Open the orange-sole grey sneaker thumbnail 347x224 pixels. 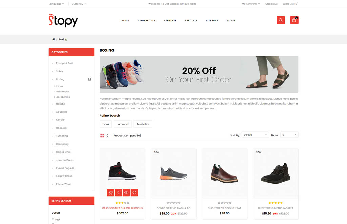pyautogui.click(x=173, y=173)
